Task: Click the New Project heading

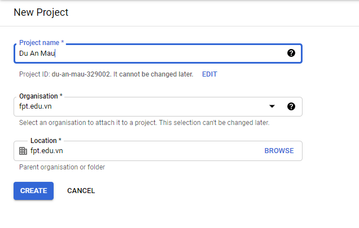Action: [x=41, y=12]
